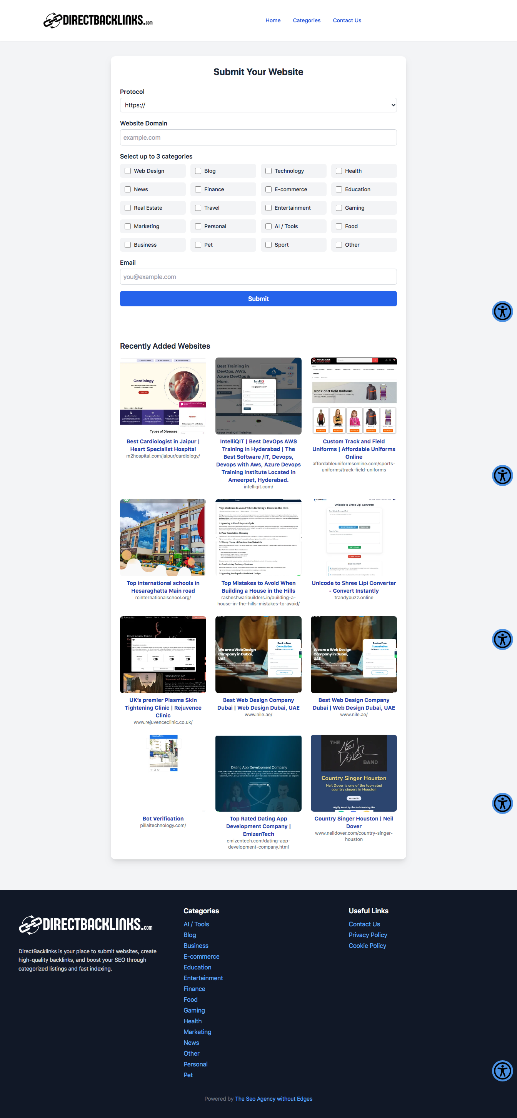Open the Protocol dropdown
Viewport: 517px width, 1118px height.
(x=258, y=105)
